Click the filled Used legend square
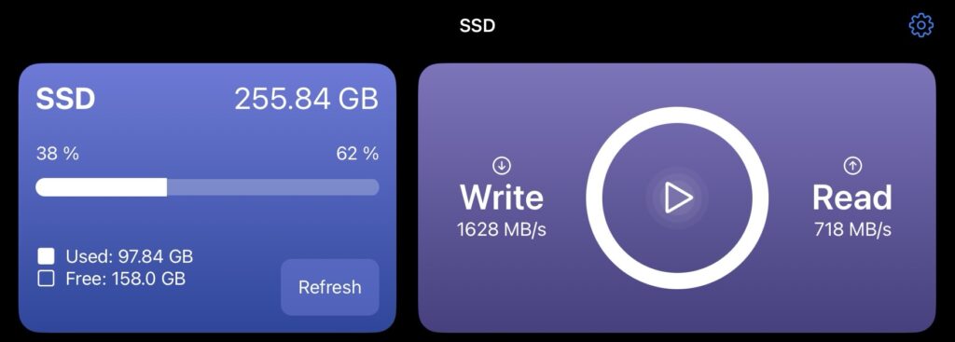The height and width of the screenshot is (342, 955). [46, 256]
